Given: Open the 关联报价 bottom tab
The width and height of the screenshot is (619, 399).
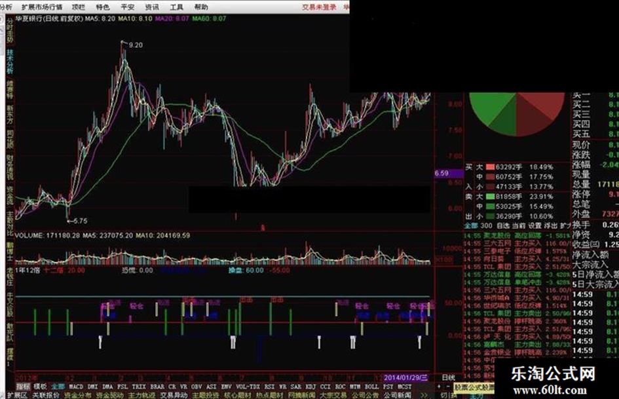Looking at the screenshot, I should tap(46, 395).
